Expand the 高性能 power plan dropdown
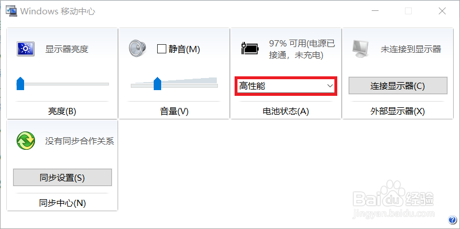The image size is (460, 229). pyautogui.click(x=286, y=86)
